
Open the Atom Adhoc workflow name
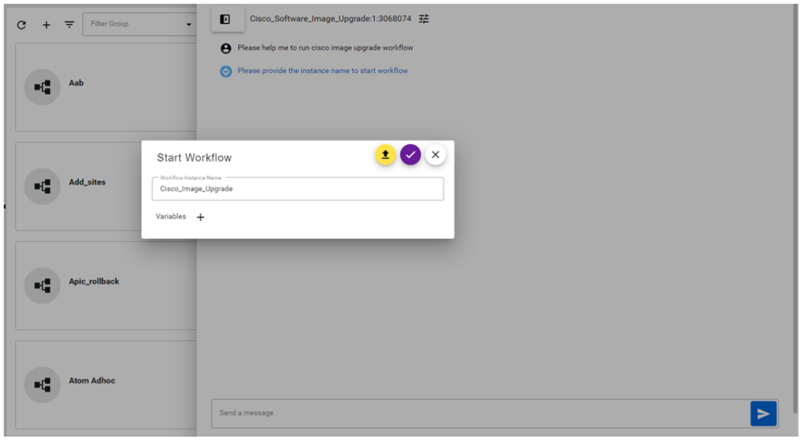(92, 380)
